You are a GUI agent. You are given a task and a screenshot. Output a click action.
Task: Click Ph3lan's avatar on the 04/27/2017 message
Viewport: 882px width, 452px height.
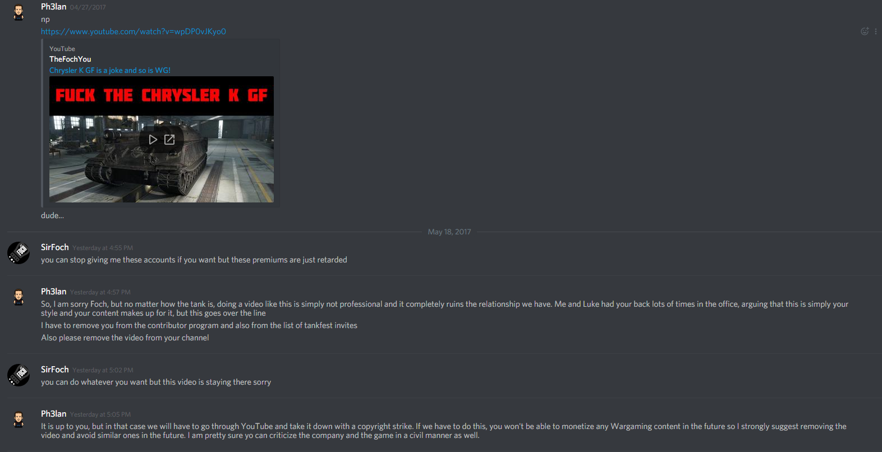click(19, 12)
